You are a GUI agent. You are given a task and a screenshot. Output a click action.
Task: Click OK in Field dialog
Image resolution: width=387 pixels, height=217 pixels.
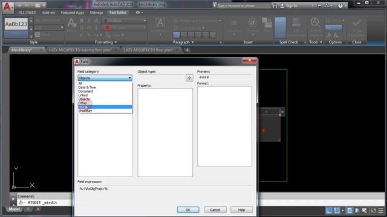(188, 210)
